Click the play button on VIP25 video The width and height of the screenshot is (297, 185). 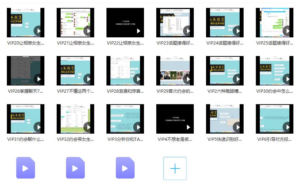288,31
